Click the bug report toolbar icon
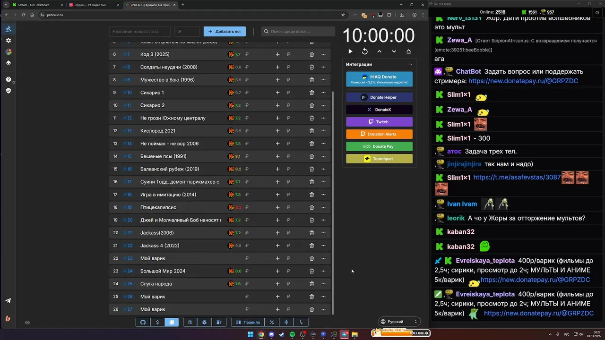The width and height of the screenshot is (605, 340). coord(204,323)
